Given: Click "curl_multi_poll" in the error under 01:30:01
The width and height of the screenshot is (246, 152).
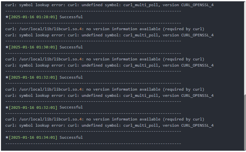Looking at the screenshot, I should [141, 65].
